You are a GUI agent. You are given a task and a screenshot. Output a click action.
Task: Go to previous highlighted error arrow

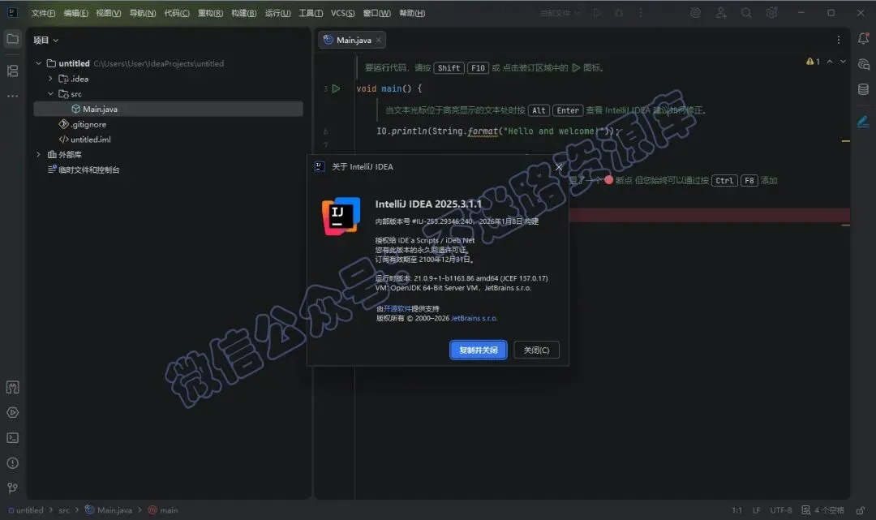click(x=830, y=62)
